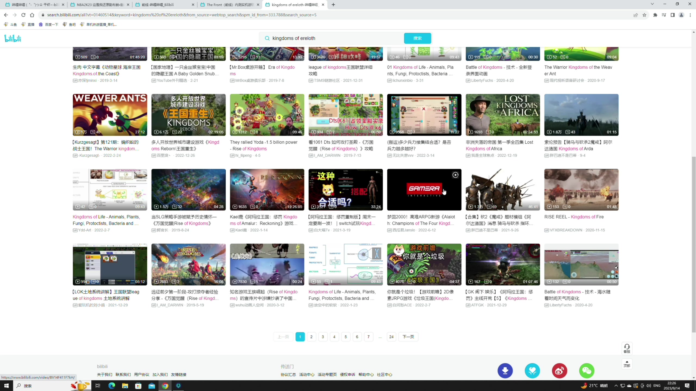Toggle the browser side panel icon
Image resolution: width=696 pixels, height=391 pixels.
(673, 15)
